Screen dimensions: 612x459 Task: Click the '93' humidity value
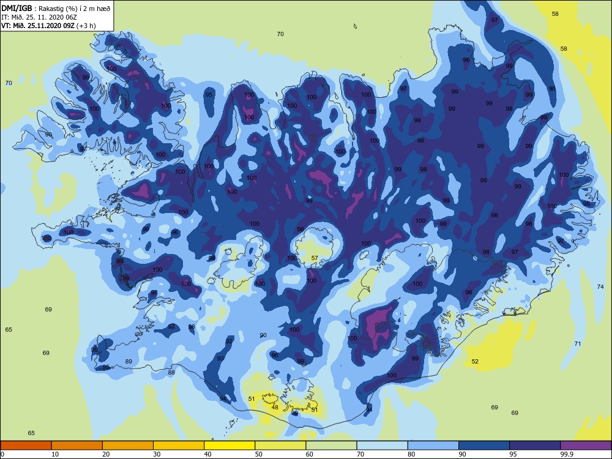[220, 358]
